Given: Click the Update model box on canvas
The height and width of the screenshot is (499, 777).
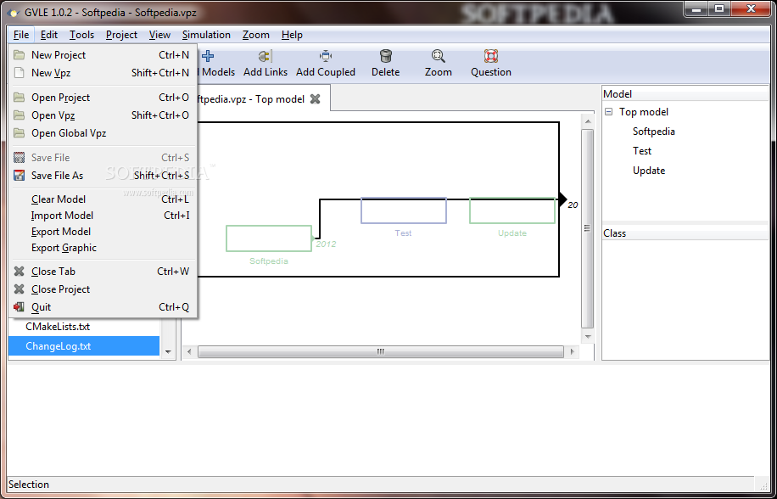Looking at the screenshot, I should (x=512, y=210).
